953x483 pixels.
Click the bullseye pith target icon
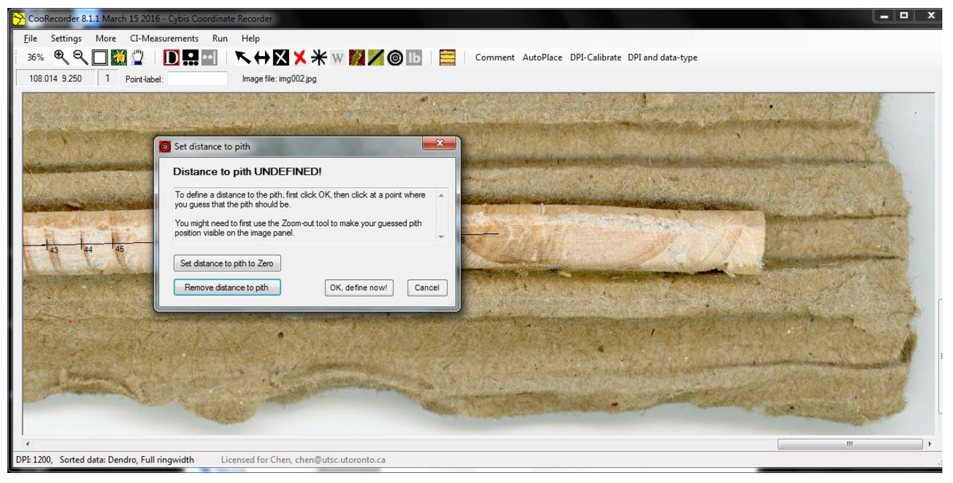pyautogui.click(x=394, y=58)
